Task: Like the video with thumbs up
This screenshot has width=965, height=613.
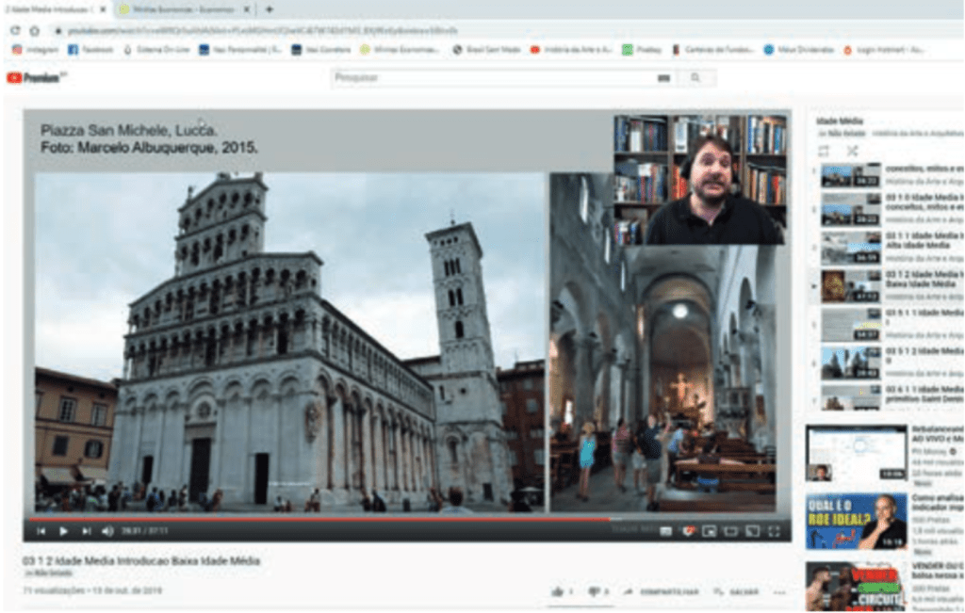Action: (557, 591)
